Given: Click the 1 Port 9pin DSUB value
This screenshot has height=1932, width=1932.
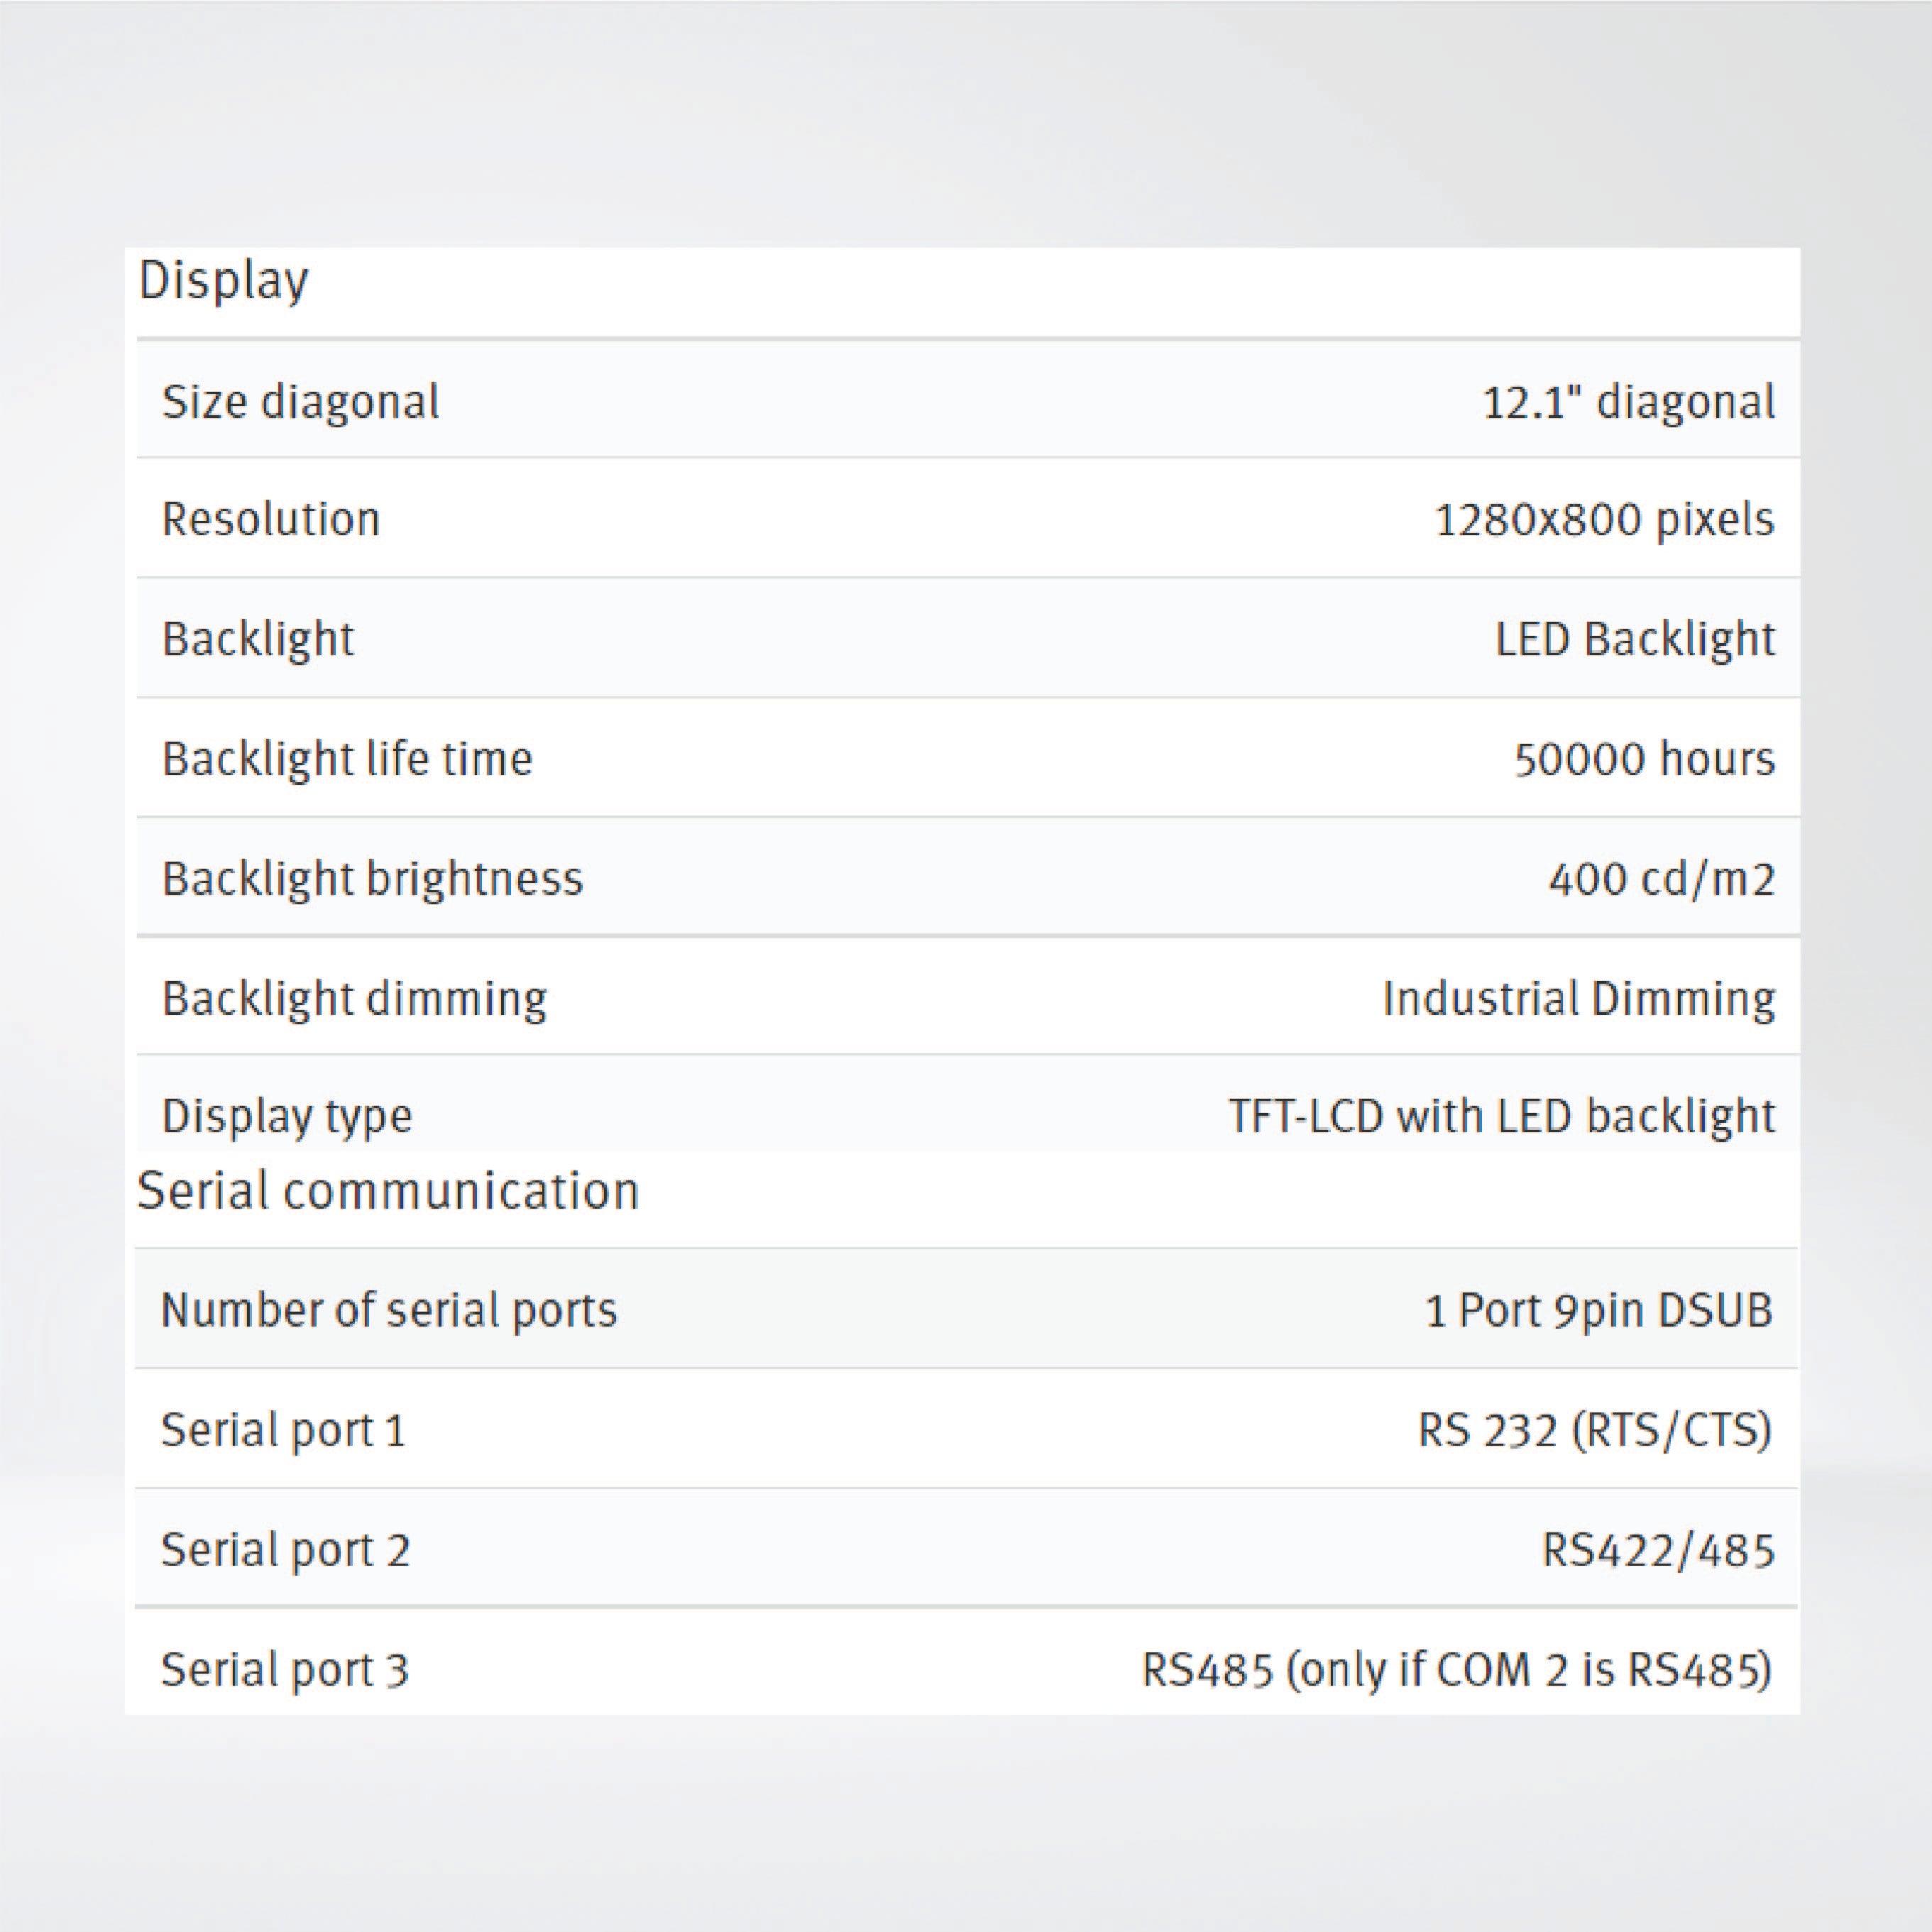Looking at the screenshot, I should click(1598, 1310).
